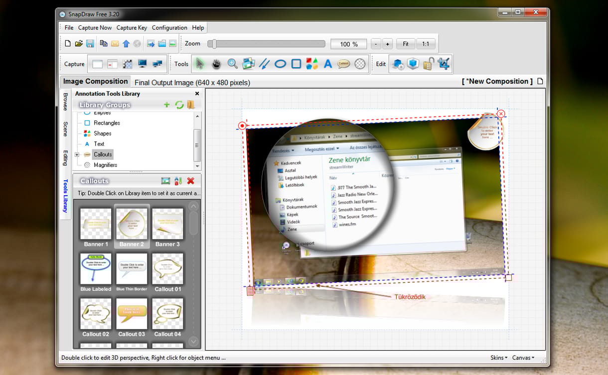Capture multiple monitors with the dual-screen icon
The width and height of the screenshot is (608, 375).
[x=157, y=64]
